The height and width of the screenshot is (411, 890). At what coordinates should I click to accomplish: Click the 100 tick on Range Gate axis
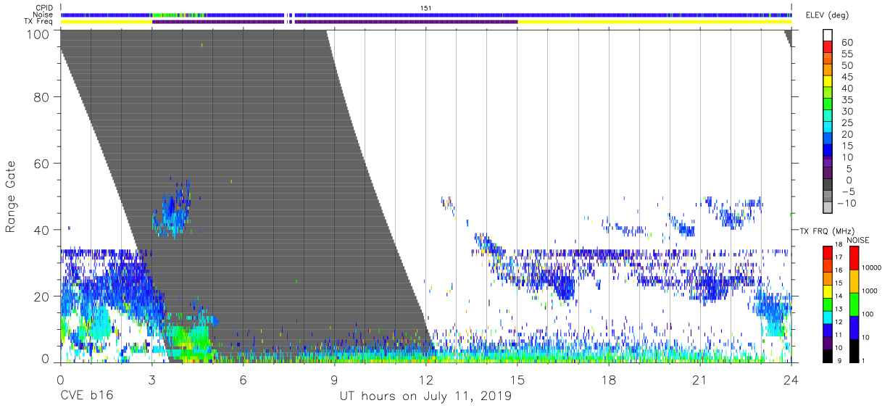tap(38, 33)
